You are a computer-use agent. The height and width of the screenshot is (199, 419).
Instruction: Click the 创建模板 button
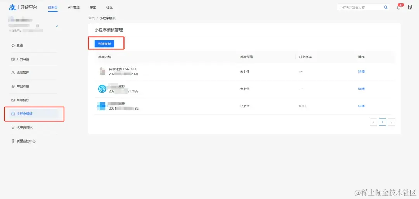point(104,44)
